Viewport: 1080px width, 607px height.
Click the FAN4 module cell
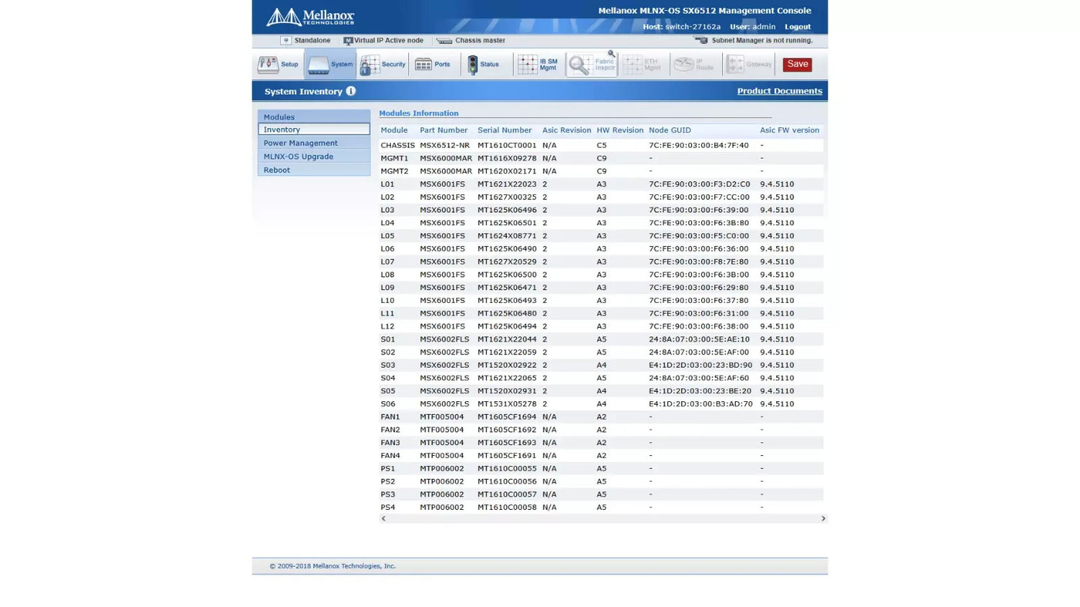390,456
